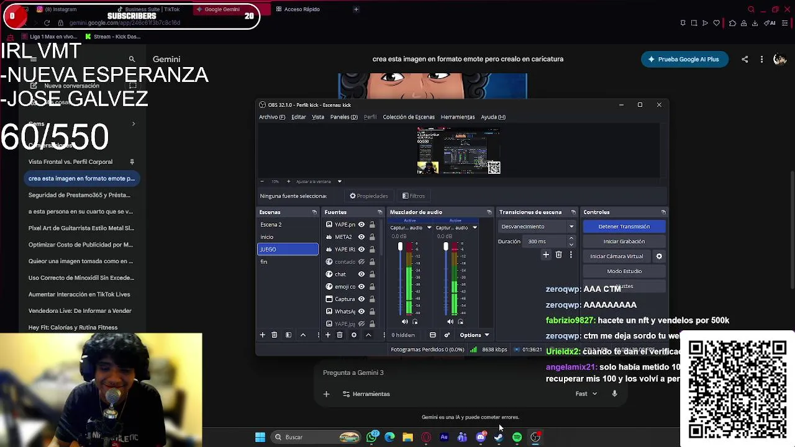Delete selected source with Fuentes trash icon

pyautogui.click(x=340, y=335)
